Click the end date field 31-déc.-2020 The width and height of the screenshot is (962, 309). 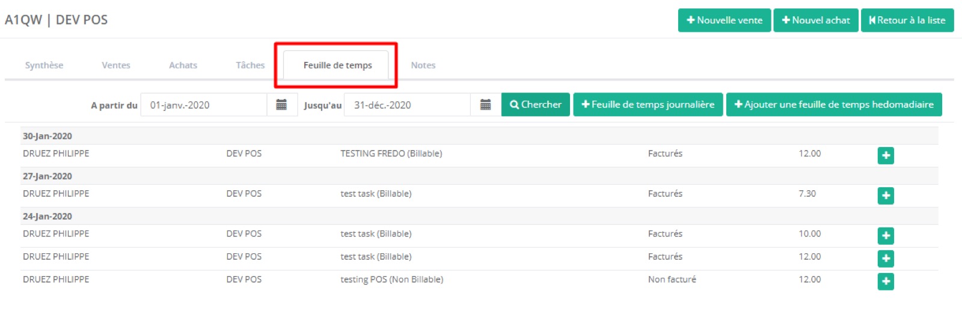(x=407, y=105)
